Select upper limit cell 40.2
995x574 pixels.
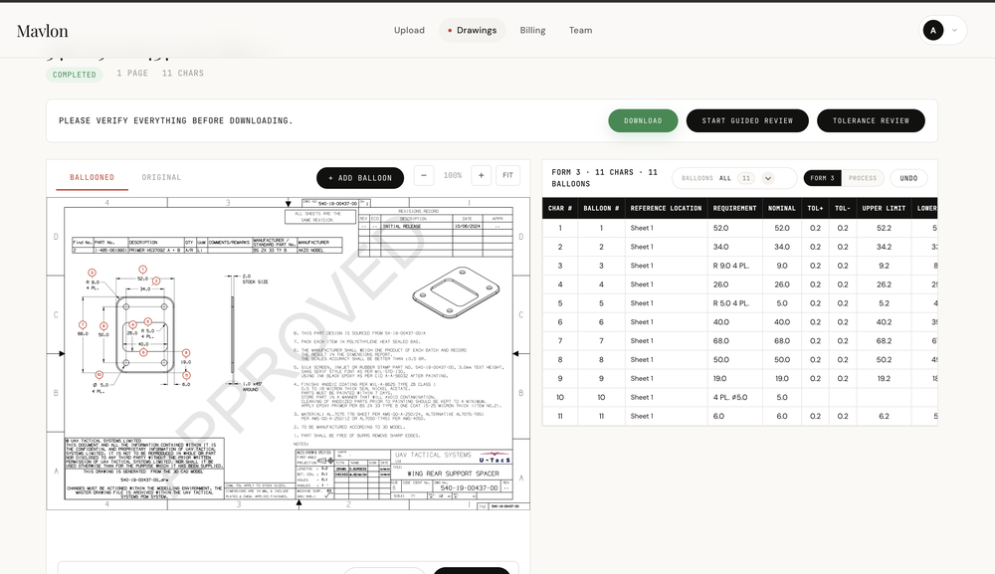pyautogui.click(x=884, y=322)
